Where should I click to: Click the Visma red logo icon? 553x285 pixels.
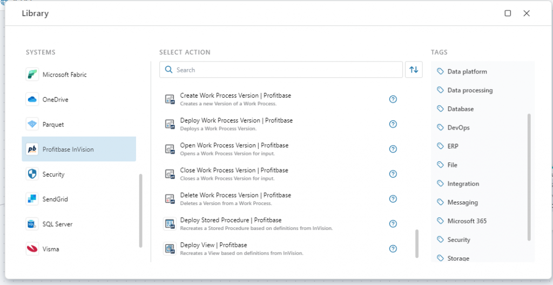32,249
